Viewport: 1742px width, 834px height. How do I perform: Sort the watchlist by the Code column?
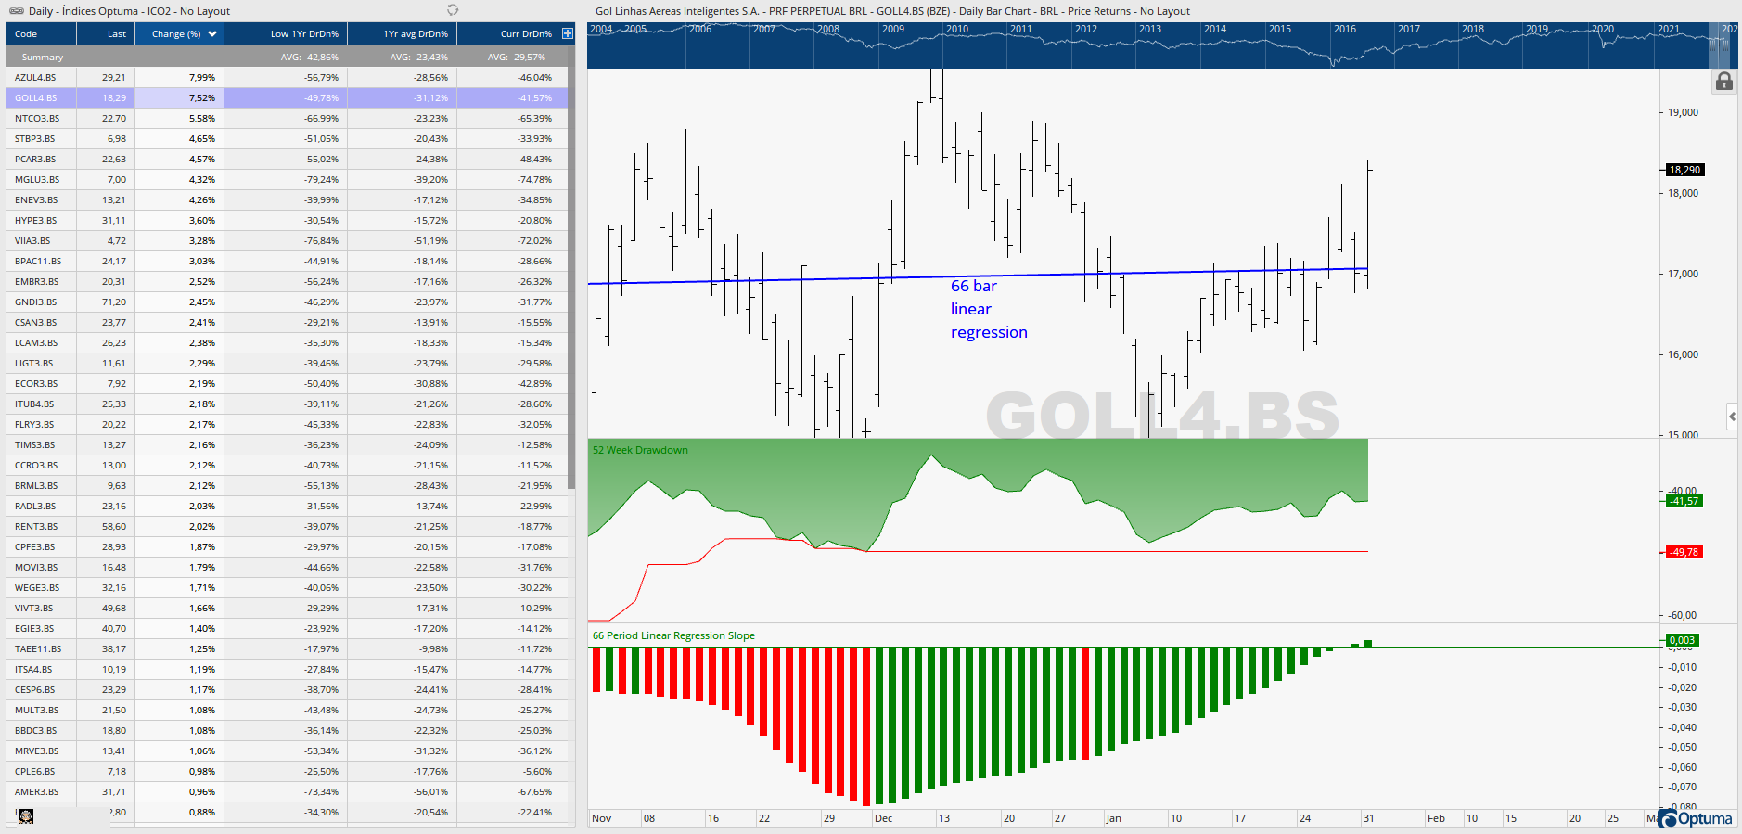point(26,34)
